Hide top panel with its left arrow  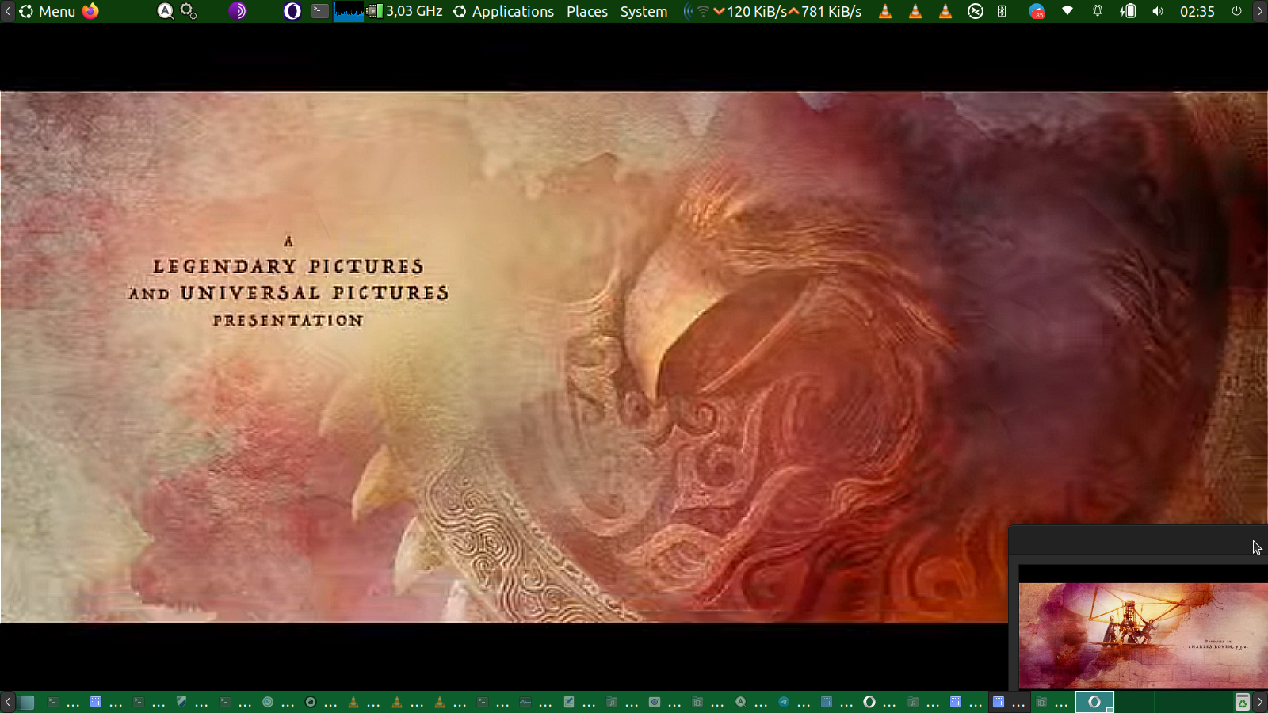pyautogui.click(x=7, y=11)
